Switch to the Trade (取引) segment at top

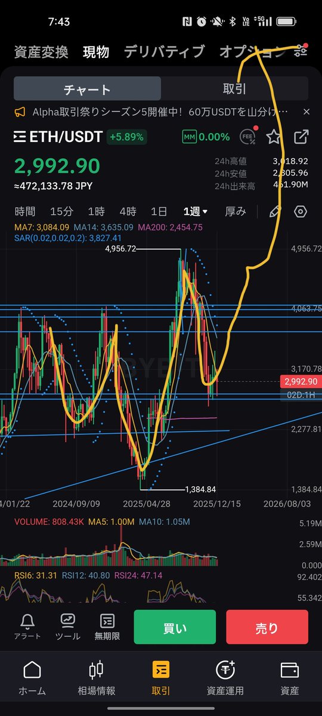pyautogui.click(x=235, y=89)
